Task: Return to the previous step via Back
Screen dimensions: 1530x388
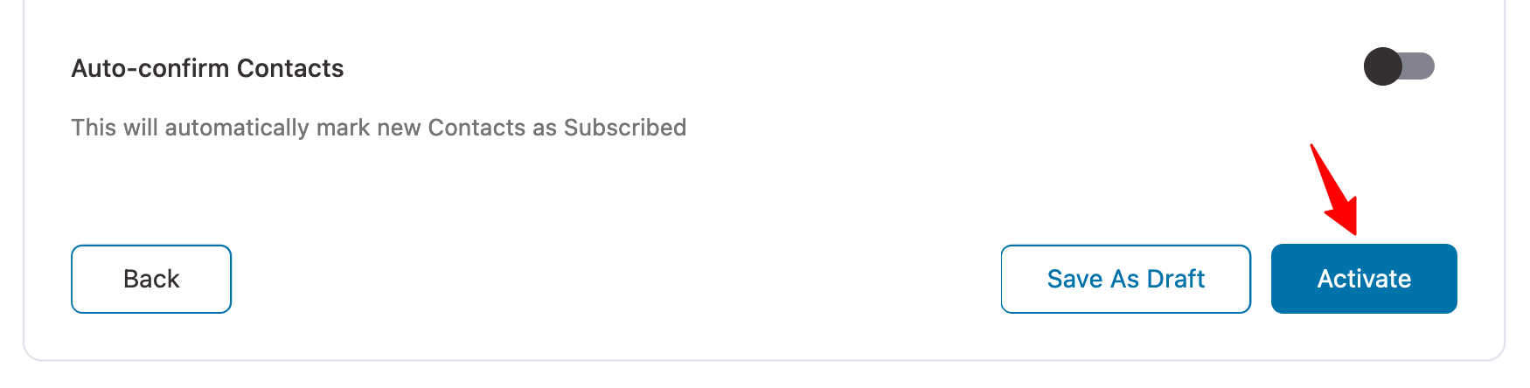Action: click(x=151, y=279)
